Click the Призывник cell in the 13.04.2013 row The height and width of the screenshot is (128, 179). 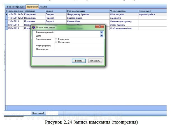pos(34,21)
